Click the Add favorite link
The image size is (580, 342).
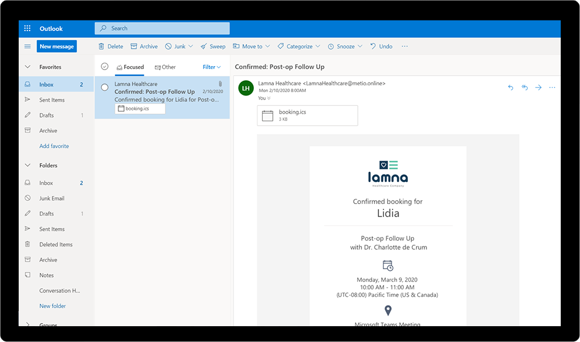click(x=54, y=146)
